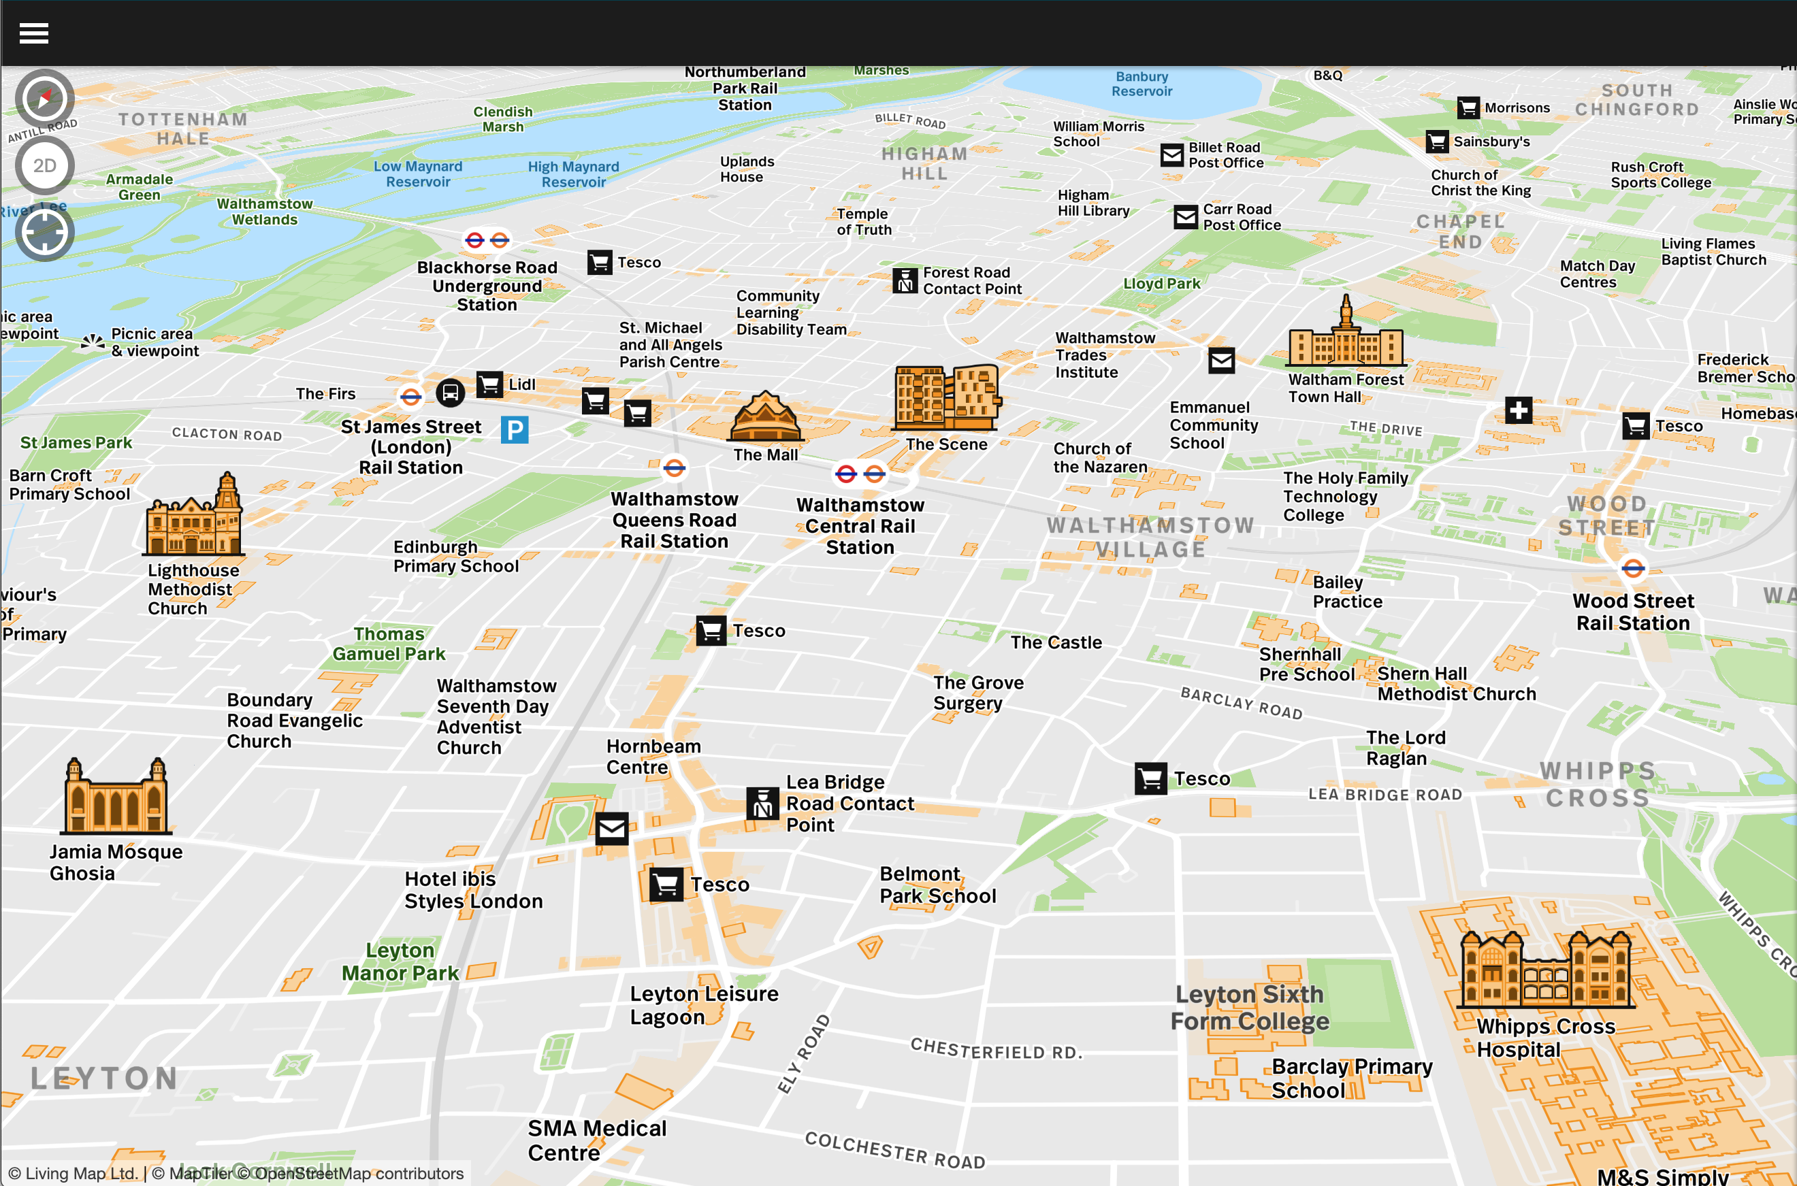Click the Billet Road Post Office envelope icon

(x=1172, y=155)
